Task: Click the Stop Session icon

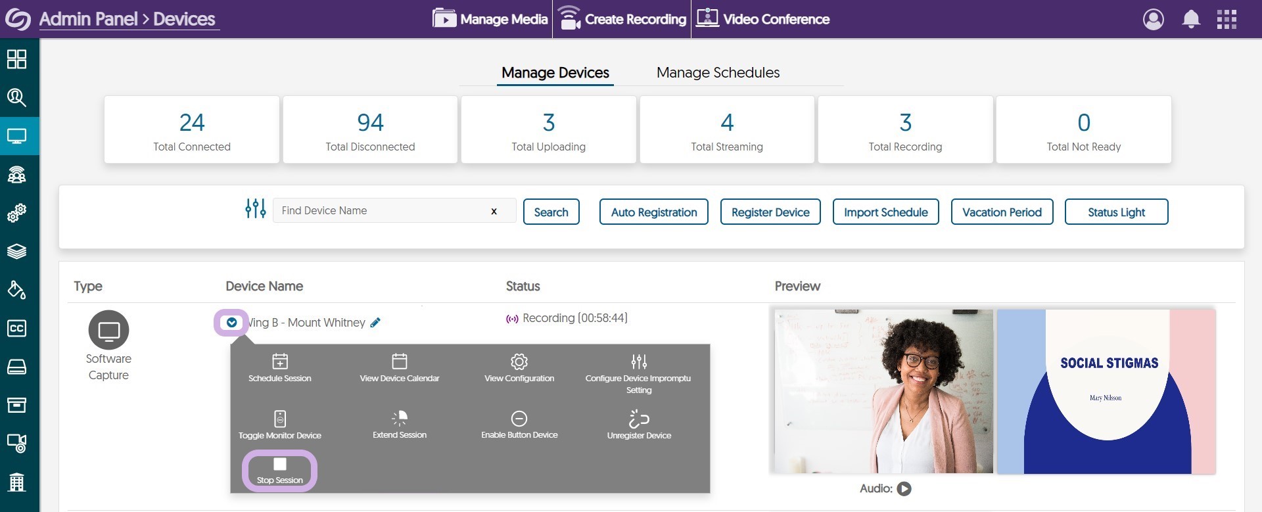Action: coord(279,465)
